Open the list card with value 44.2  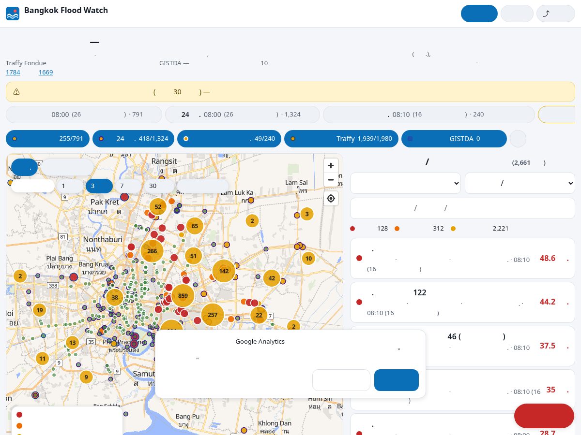click(462, 302)
